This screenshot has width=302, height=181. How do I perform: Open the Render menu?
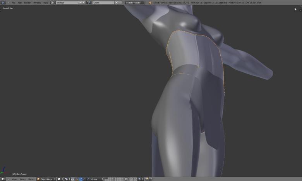click(x=27, y=3)
